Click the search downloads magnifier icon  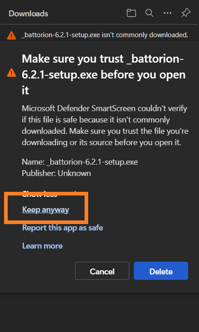click(149, 13)
